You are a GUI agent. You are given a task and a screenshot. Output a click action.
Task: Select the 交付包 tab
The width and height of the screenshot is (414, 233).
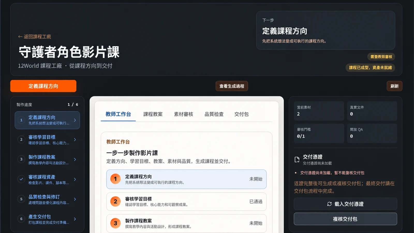click(x=241, y=114)
